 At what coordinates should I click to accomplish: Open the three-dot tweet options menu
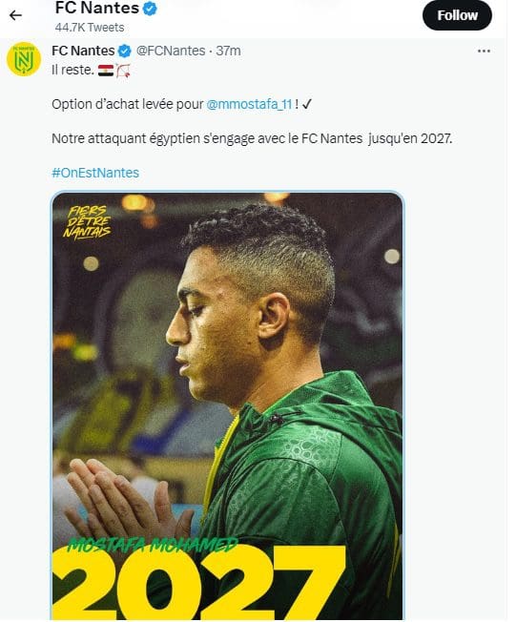484,51
